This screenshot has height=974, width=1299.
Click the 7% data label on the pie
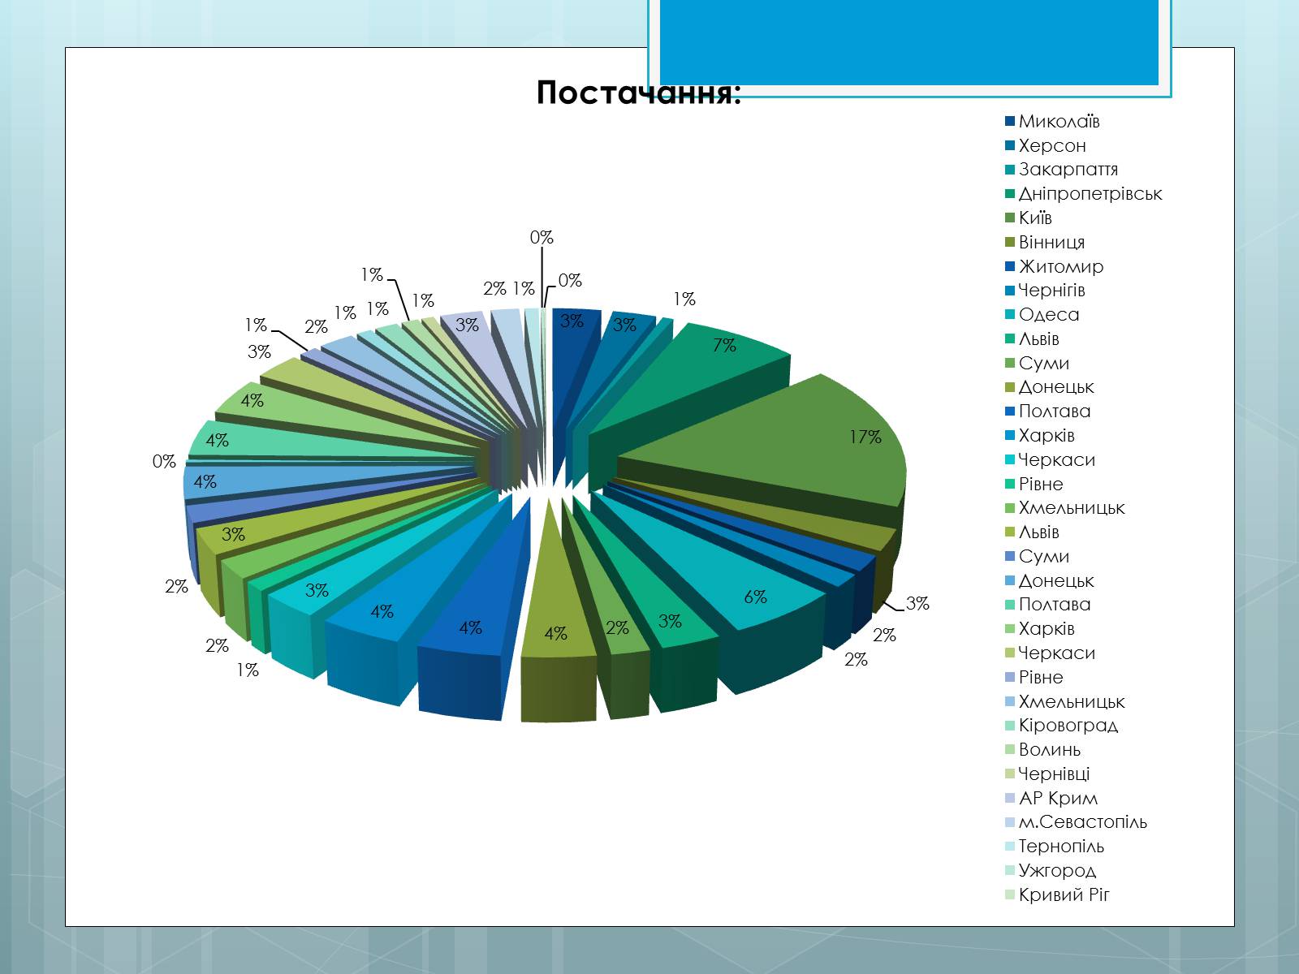point(724,346)
